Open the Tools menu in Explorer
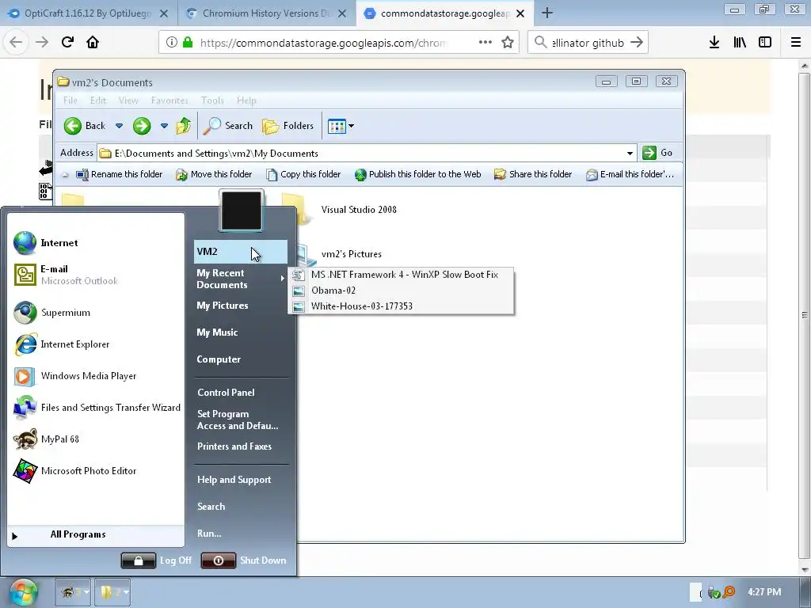 [212, 101]
